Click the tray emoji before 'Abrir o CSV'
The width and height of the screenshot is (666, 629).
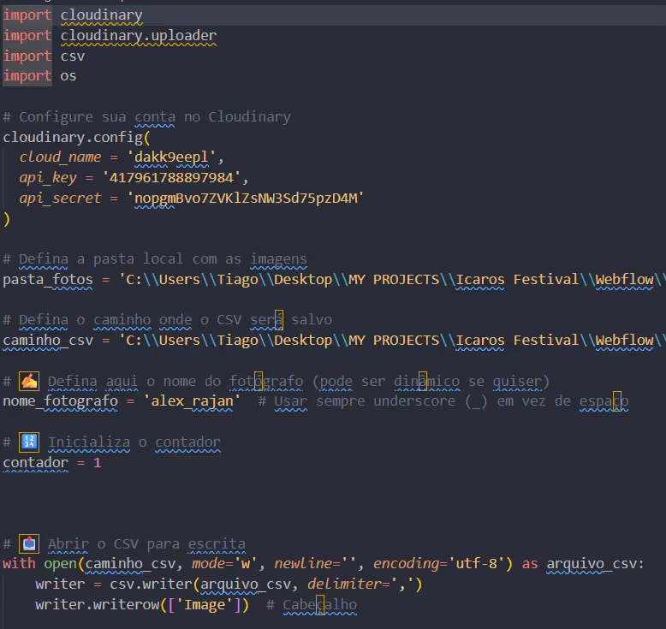(x=29, y=543)
